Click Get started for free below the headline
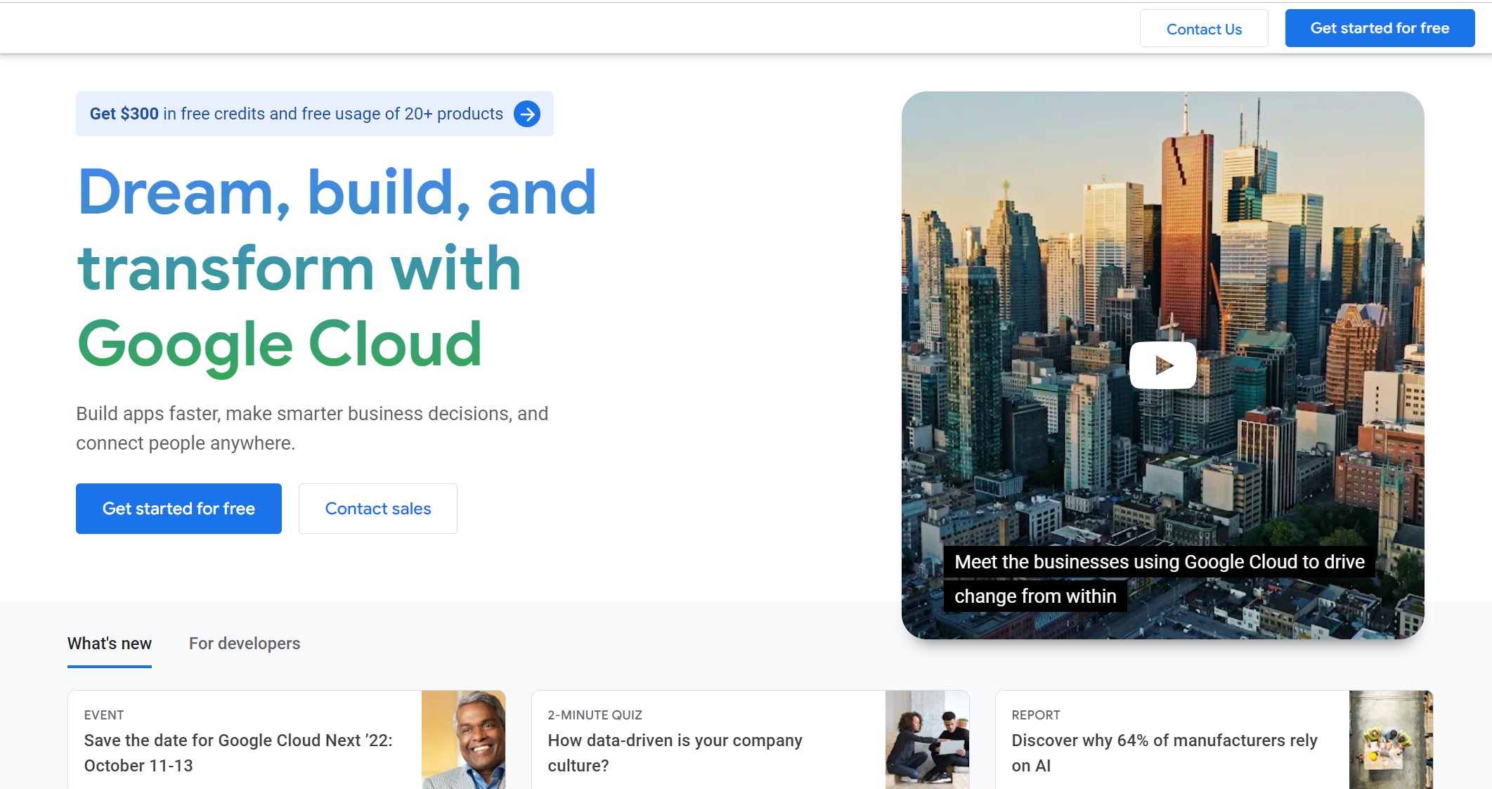This screenshot has height=789, width=1492. (x=179, y=509)
